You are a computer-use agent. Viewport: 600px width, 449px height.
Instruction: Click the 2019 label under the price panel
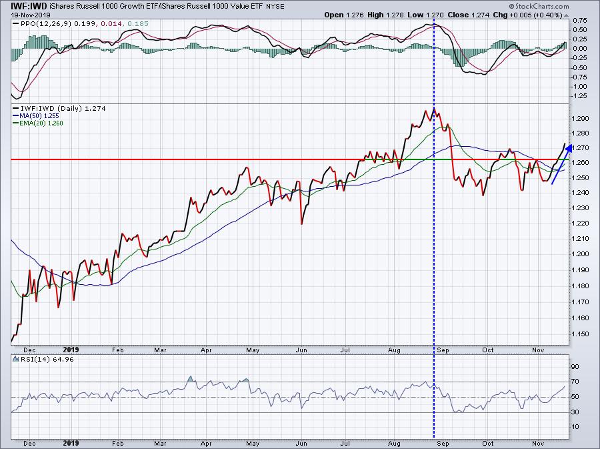point(71,350)
